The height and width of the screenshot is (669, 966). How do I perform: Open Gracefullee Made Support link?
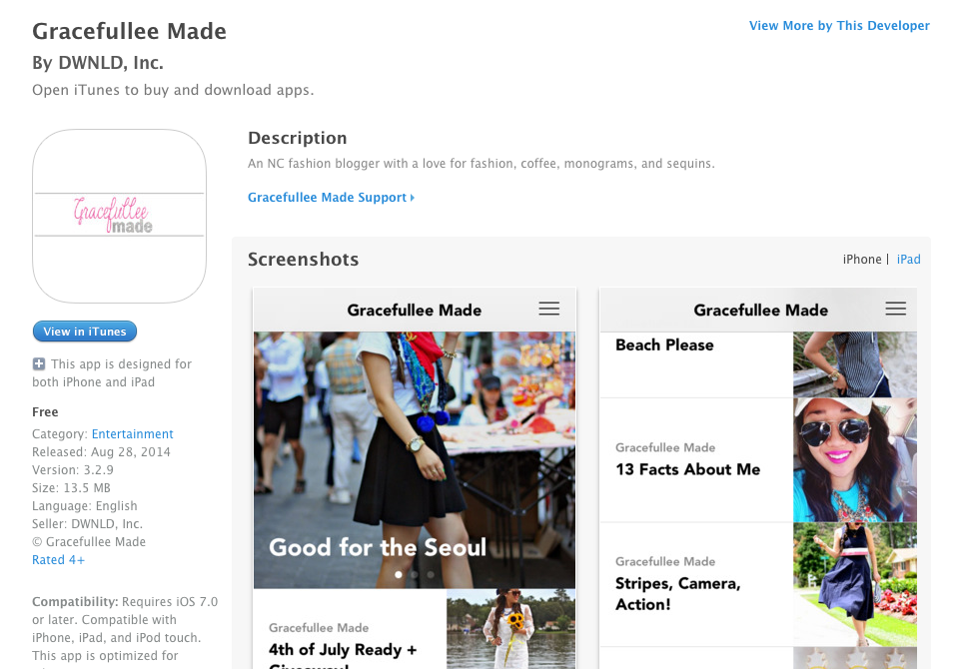[327, 197]
